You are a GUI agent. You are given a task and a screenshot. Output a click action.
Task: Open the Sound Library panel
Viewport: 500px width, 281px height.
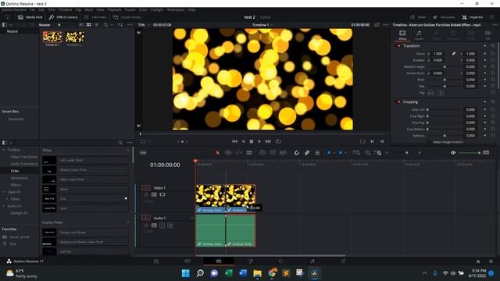pyautogui.click(x=127, y=17)
